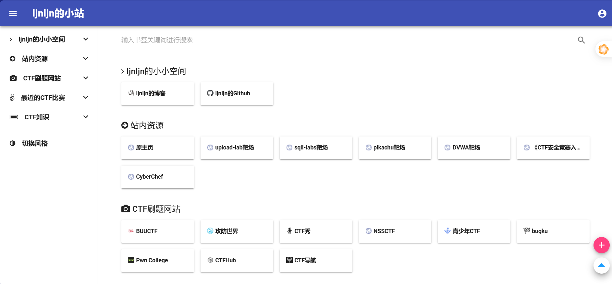The image size is (612, 284).
Task: Select 站内资源 in the sidebar
Action: pos(49,59)
